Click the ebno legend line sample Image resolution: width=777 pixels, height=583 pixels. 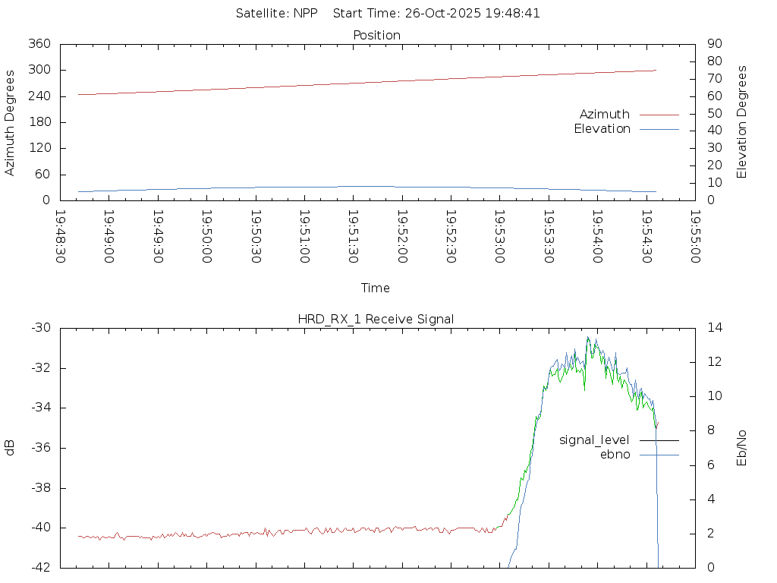click(x=659, y=455)
